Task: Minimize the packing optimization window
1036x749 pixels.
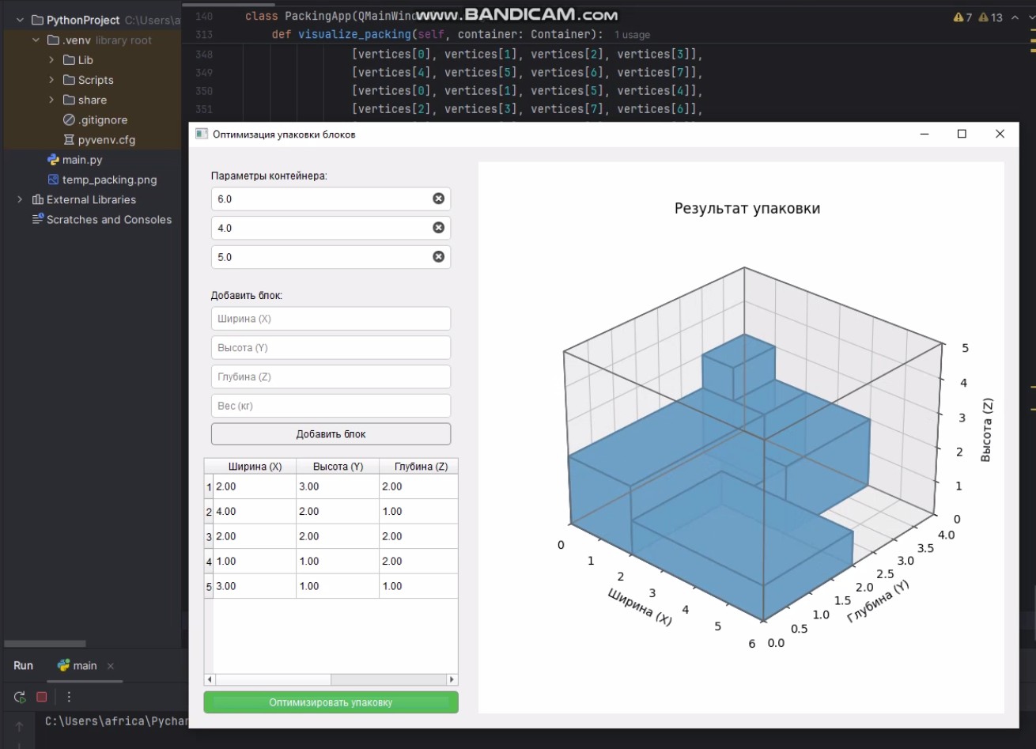Action: 924,134
